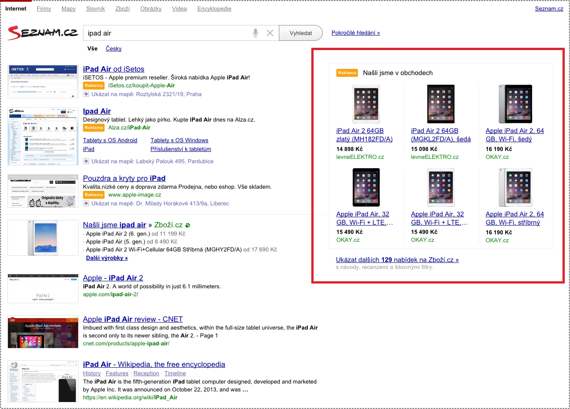
Task: Open CNET review thumbnail
Action: click(43, 332)
